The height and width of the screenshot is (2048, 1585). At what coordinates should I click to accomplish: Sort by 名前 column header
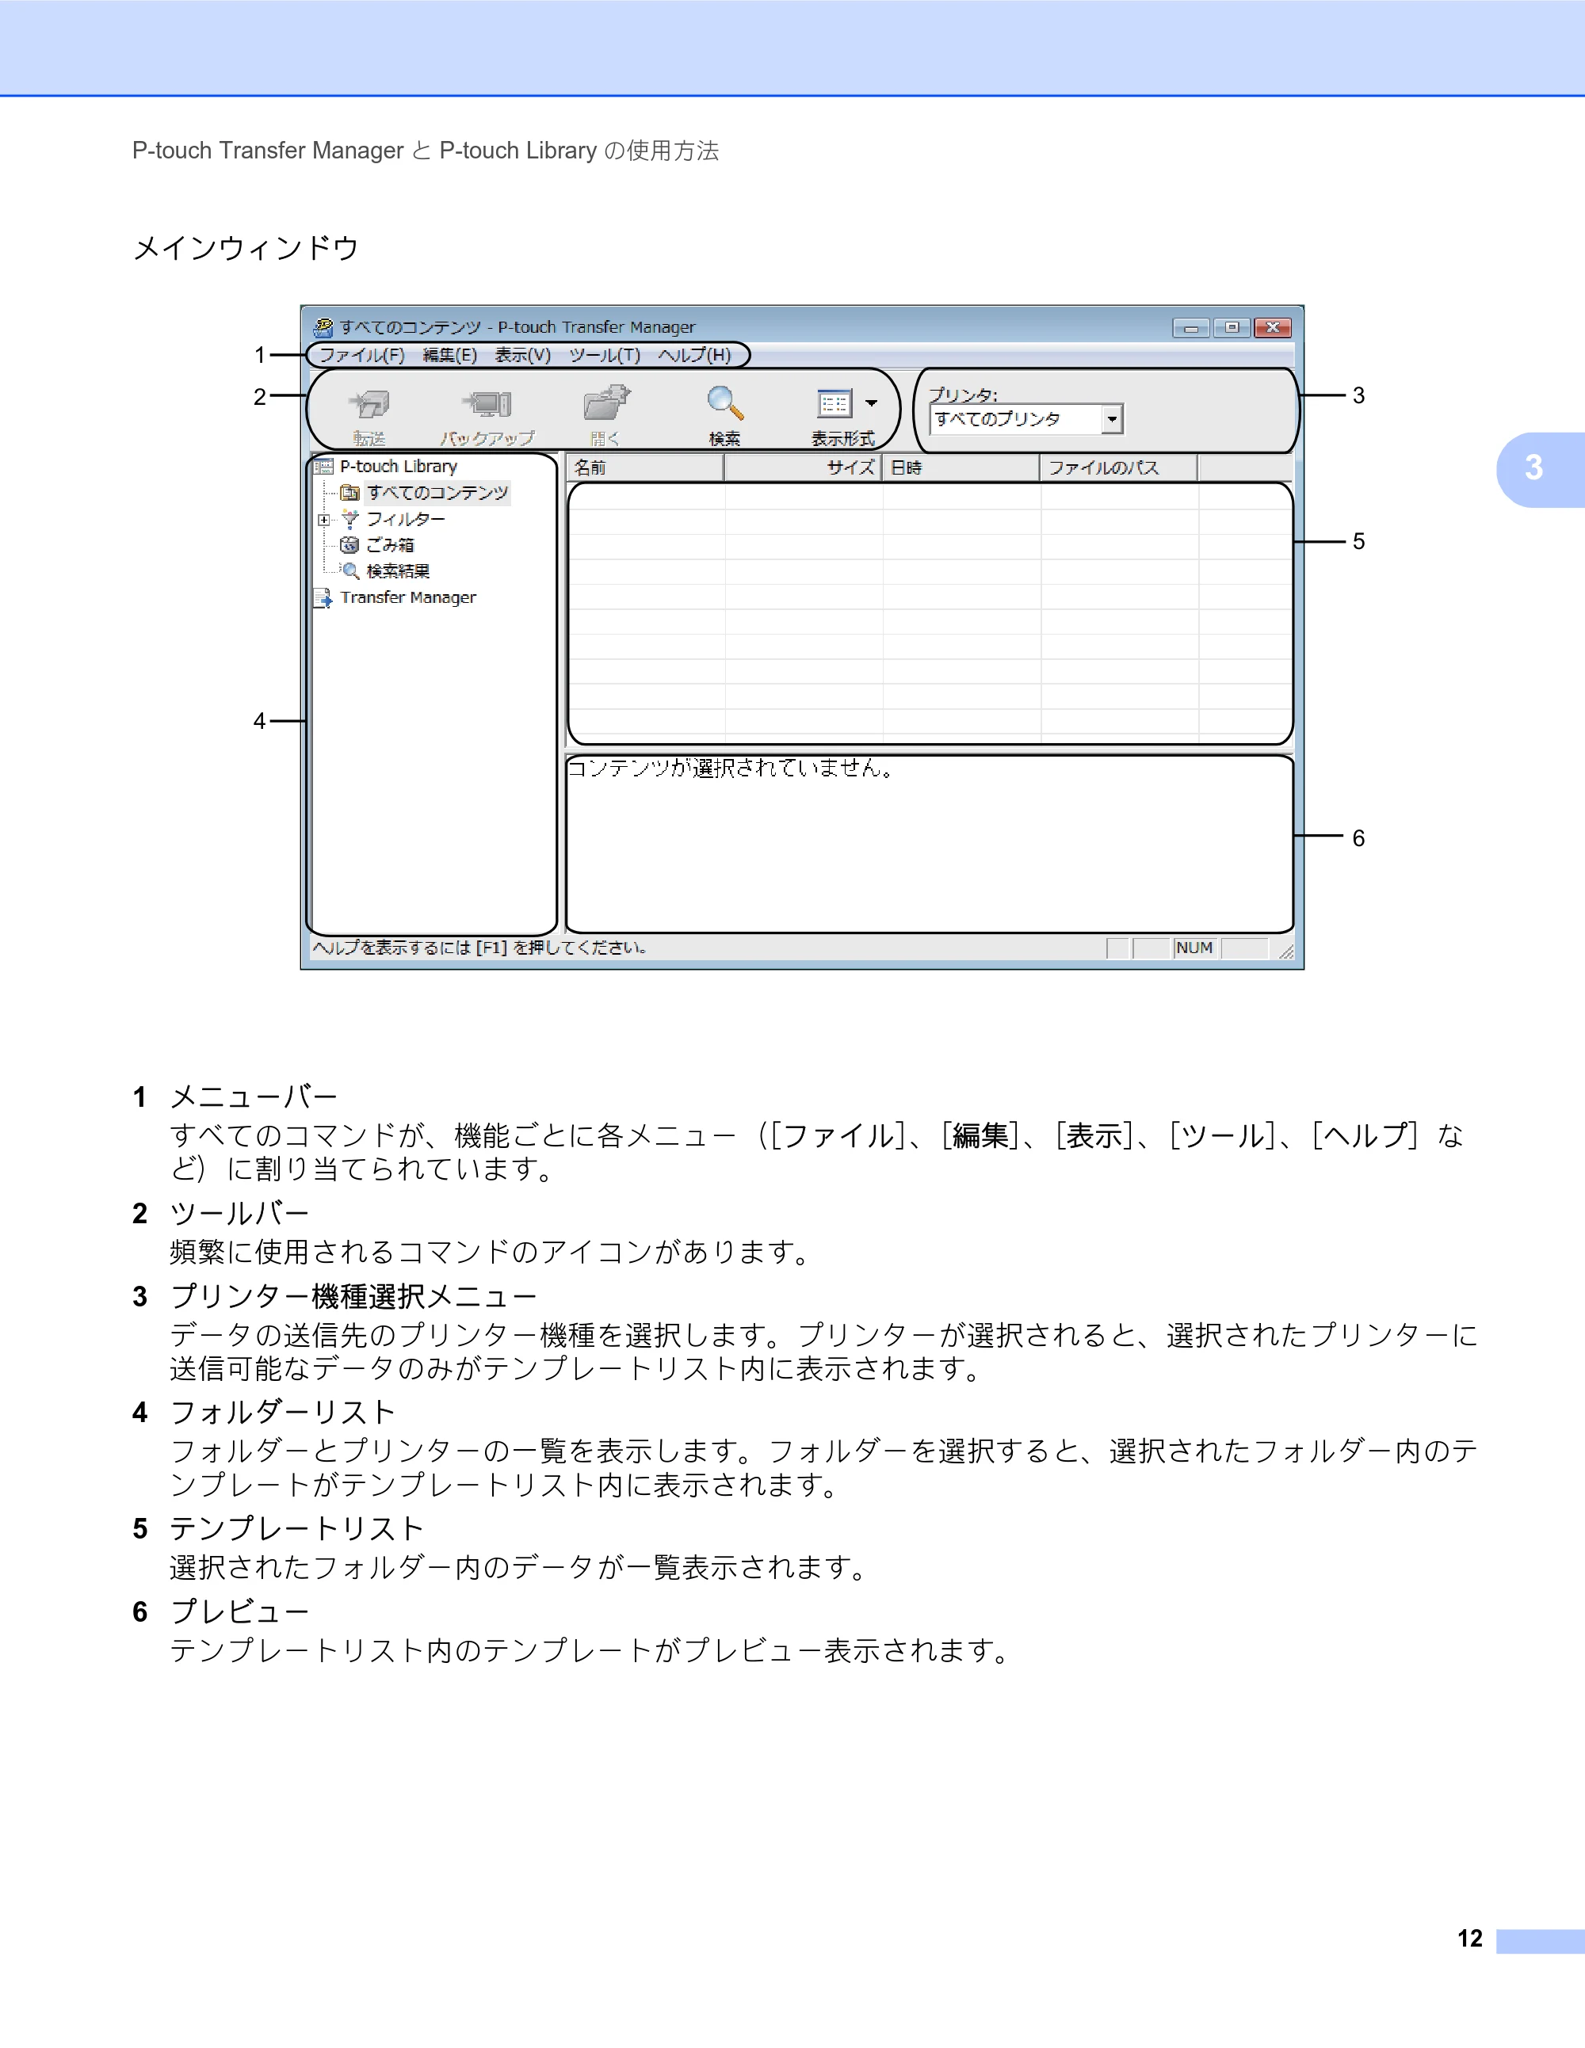tap(645, 467)
